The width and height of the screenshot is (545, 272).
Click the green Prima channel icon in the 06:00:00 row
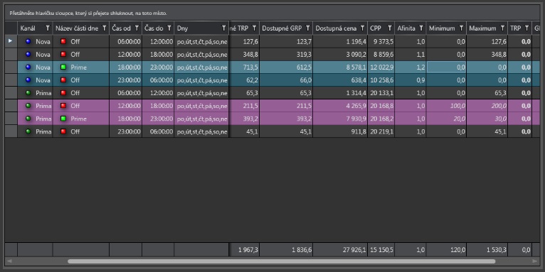[28, 93]
